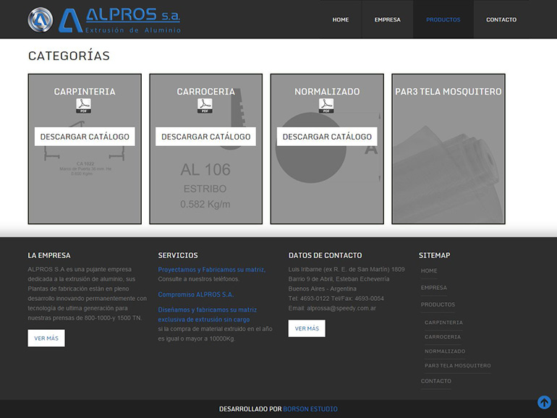Click EMPRESA in the sitemap
The image size is (557, 418).
[x=434, y=288]
